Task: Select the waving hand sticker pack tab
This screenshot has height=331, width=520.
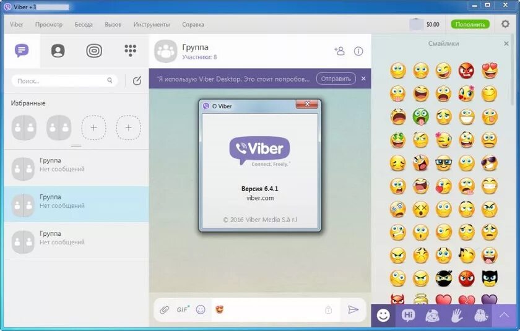Action: 457,316
